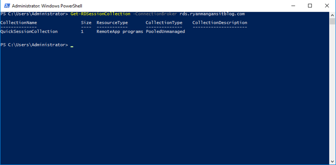Click the QuickSessionCollection value

(29, 31)
